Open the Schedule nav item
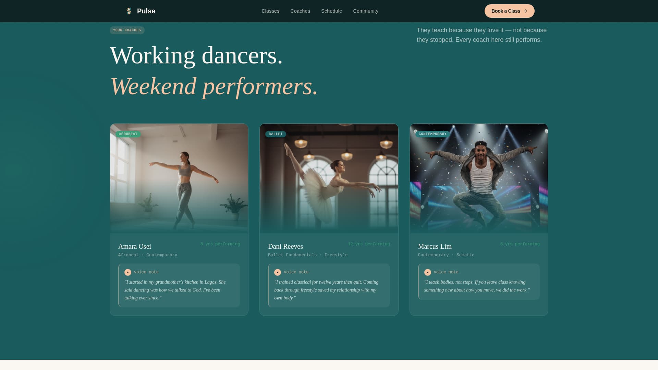This screenshot has width=658, height=370. [331, 11]
